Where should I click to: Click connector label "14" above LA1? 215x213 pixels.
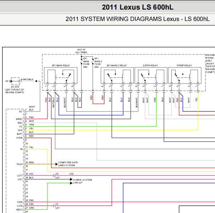pos(57,174)
